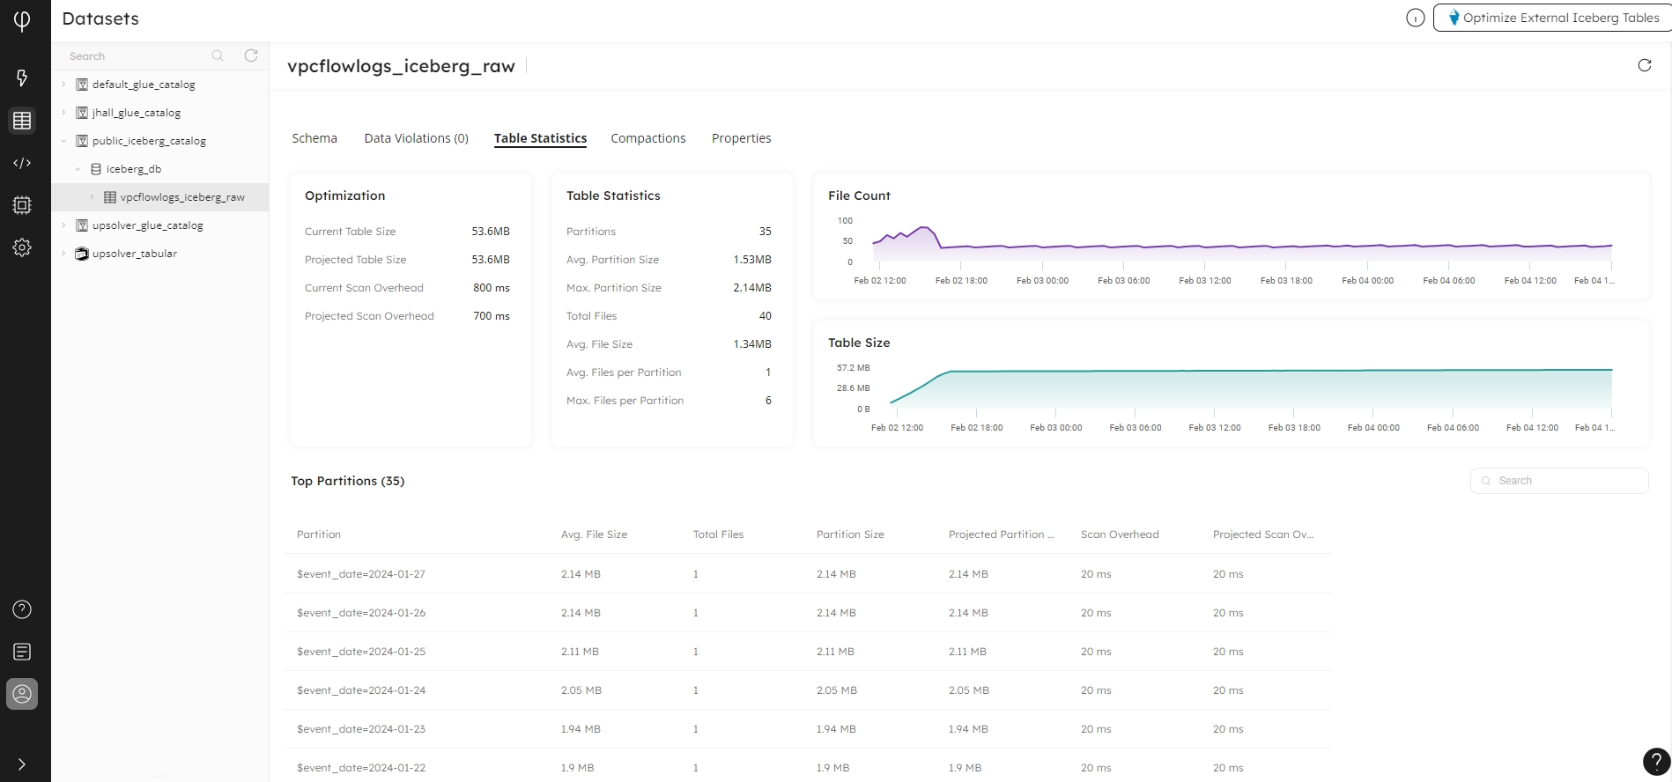Open the Worksheets code icon in sidebar
The height and width of the screenshot is (782, 1672).
coord(22,163)
